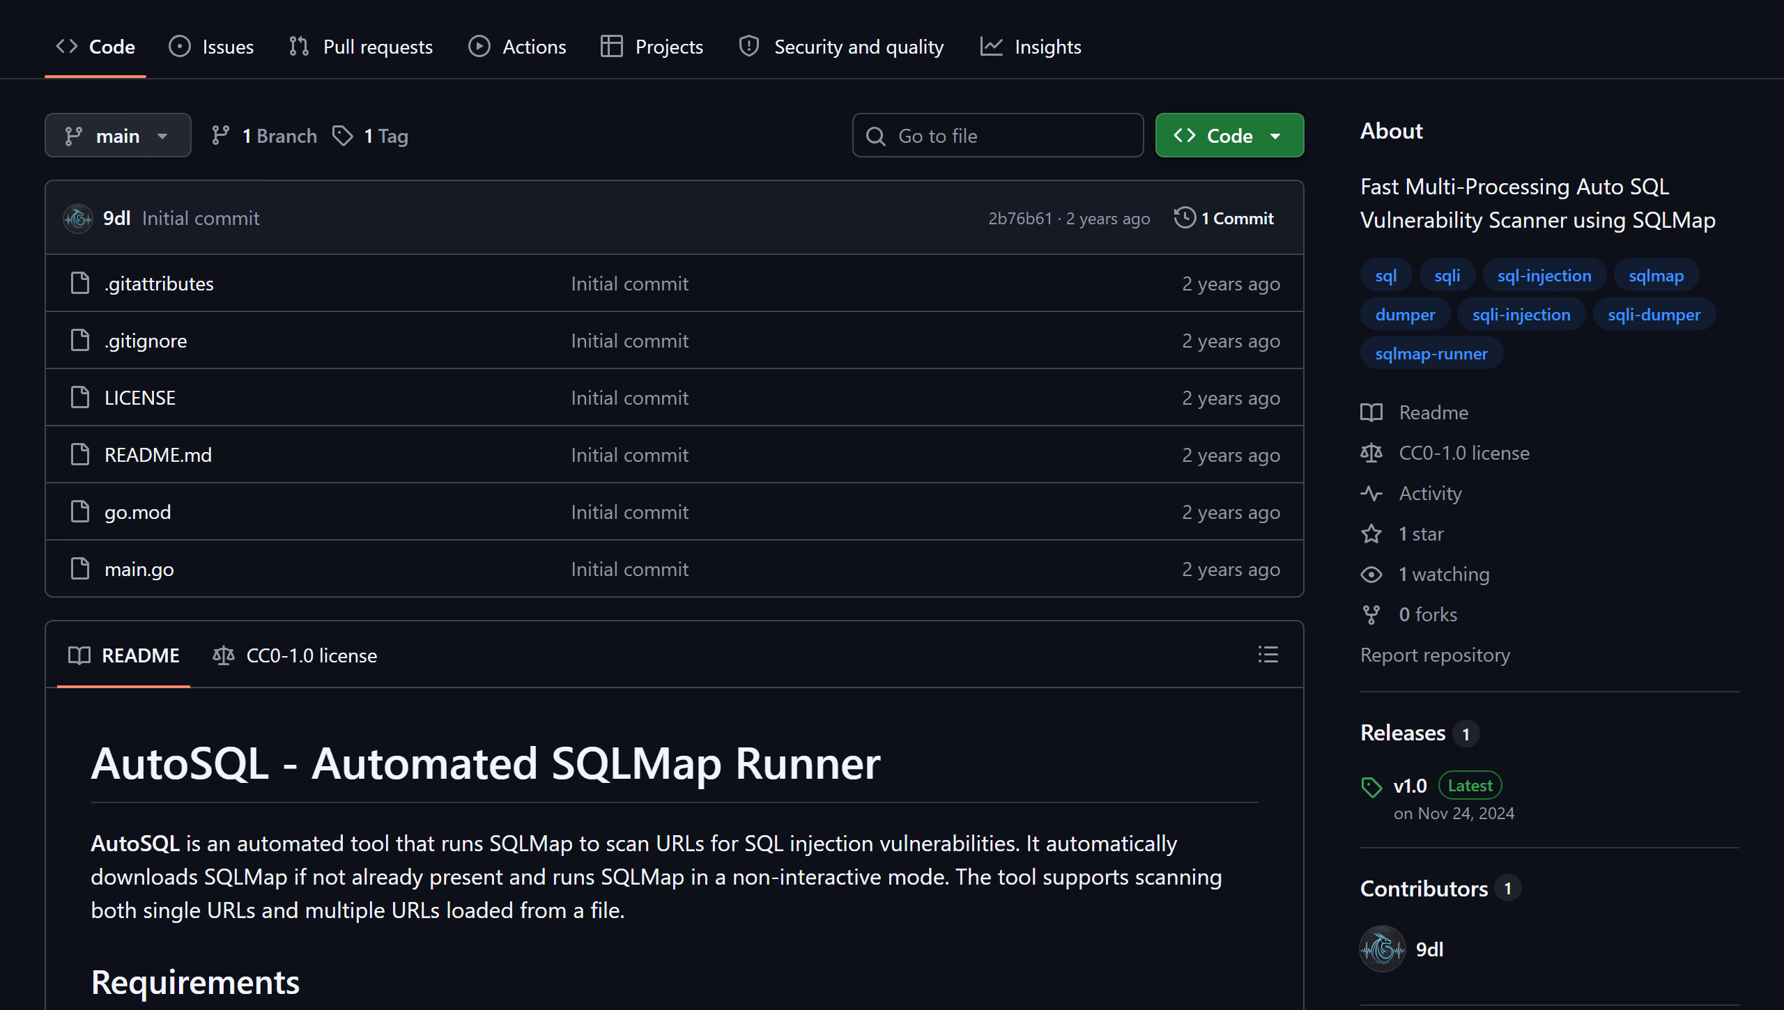Open the main.go file
Viewport: 1784px width, 1010px height.
tap(139, 570)
